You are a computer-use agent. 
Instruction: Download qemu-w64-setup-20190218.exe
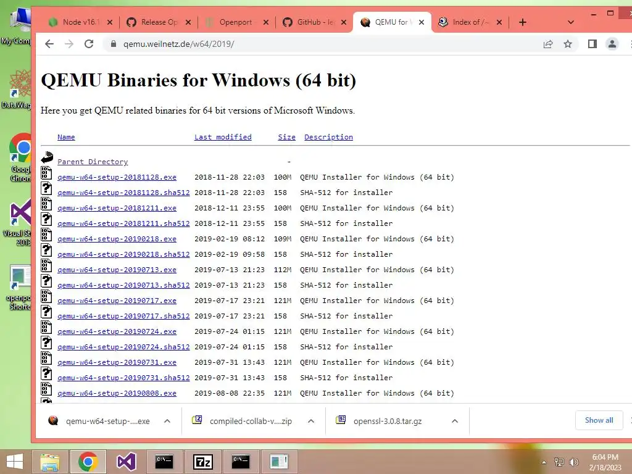117,239
